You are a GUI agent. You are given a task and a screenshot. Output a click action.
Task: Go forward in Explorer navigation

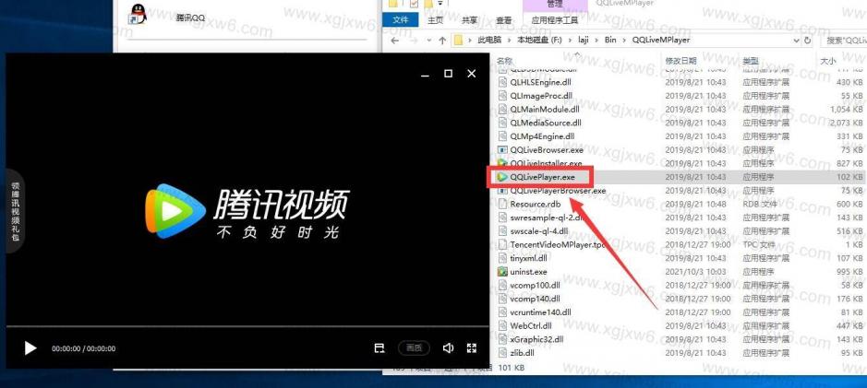point(415,41)
